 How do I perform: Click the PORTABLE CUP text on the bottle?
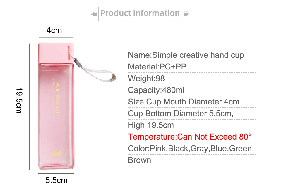click(58, 99)
